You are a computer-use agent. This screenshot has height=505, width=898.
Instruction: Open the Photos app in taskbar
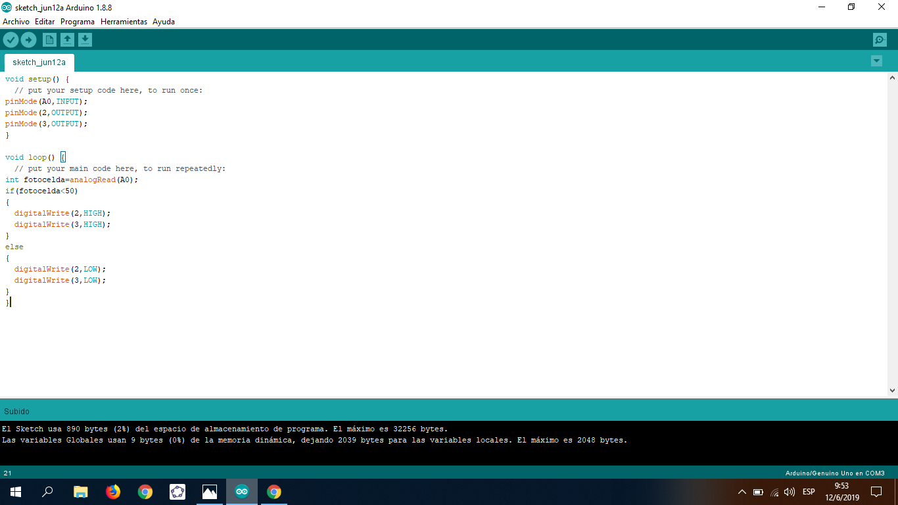[210, 492]
